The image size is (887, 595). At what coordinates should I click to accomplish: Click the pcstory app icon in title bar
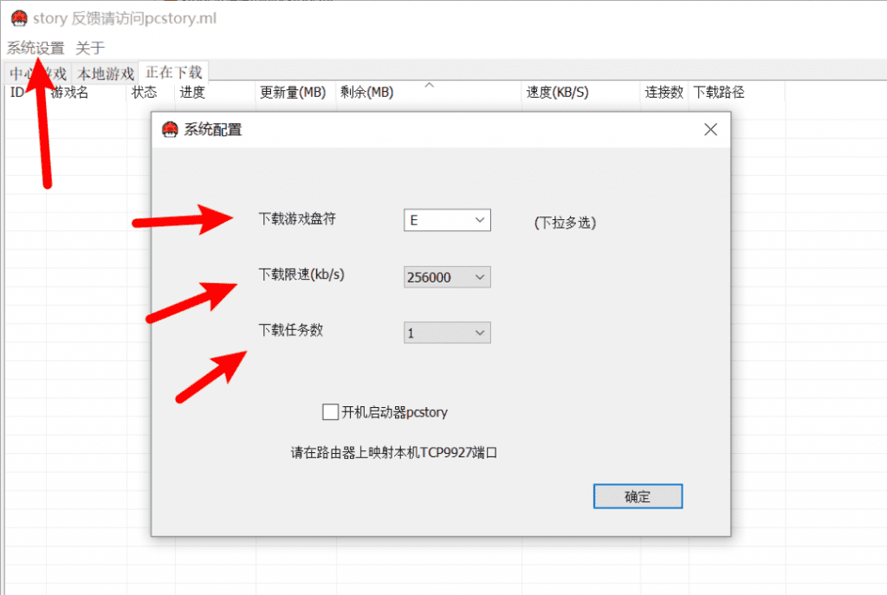[19, 18]
